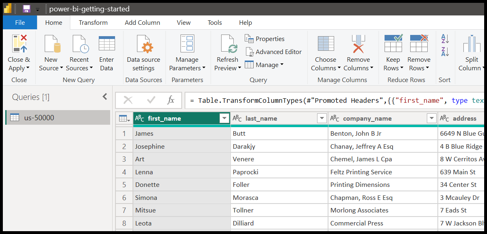Image resolution: width=487 pixels, height=234 pixels.
Task: Click the cell "Paprocki"
Action: pyautogui.click(x=279, y=172)
